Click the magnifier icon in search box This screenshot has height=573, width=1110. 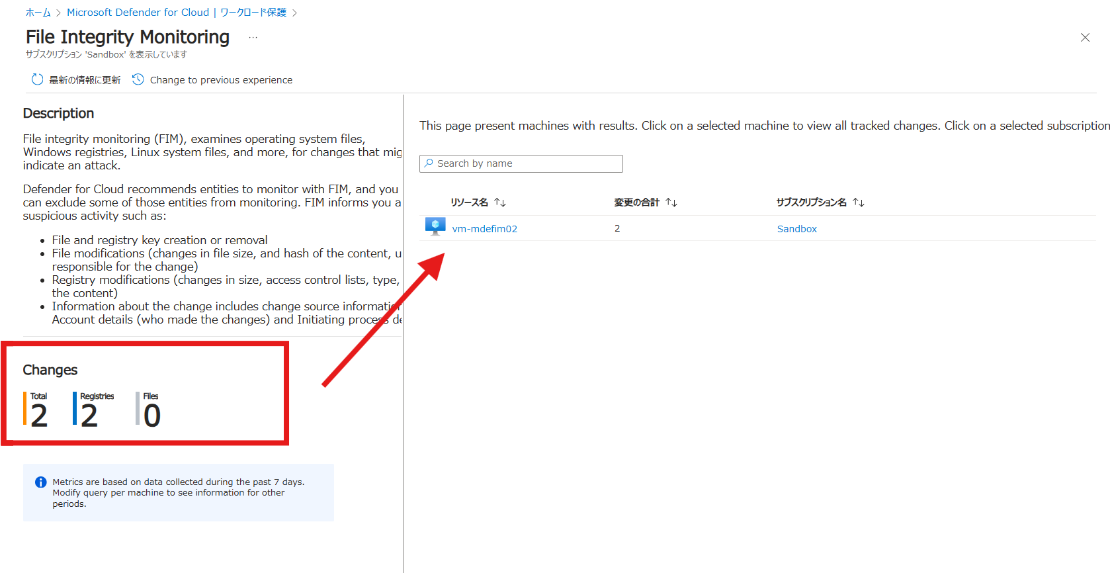click(429, 163)
